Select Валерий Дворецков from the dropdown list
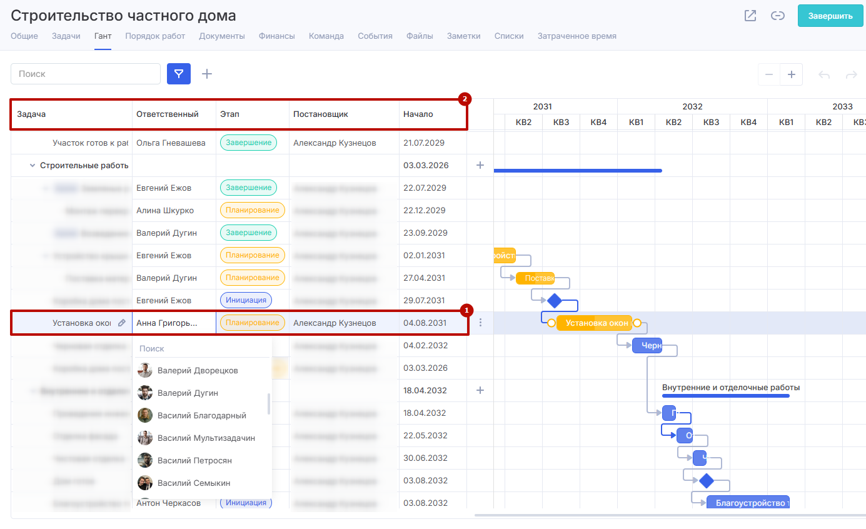 pyautogui.click(x=197, y=370)
